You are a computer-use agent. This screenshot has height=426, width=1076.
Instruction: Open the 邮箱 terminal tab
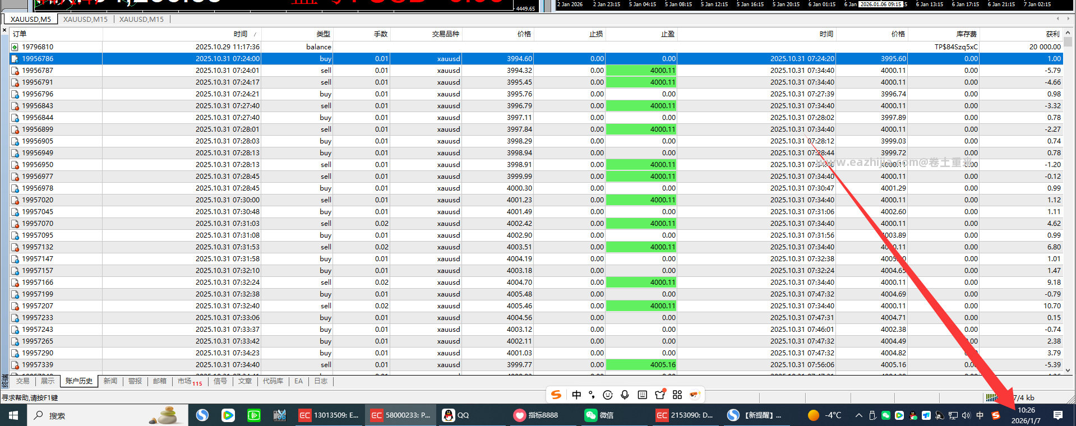point(160,381)
